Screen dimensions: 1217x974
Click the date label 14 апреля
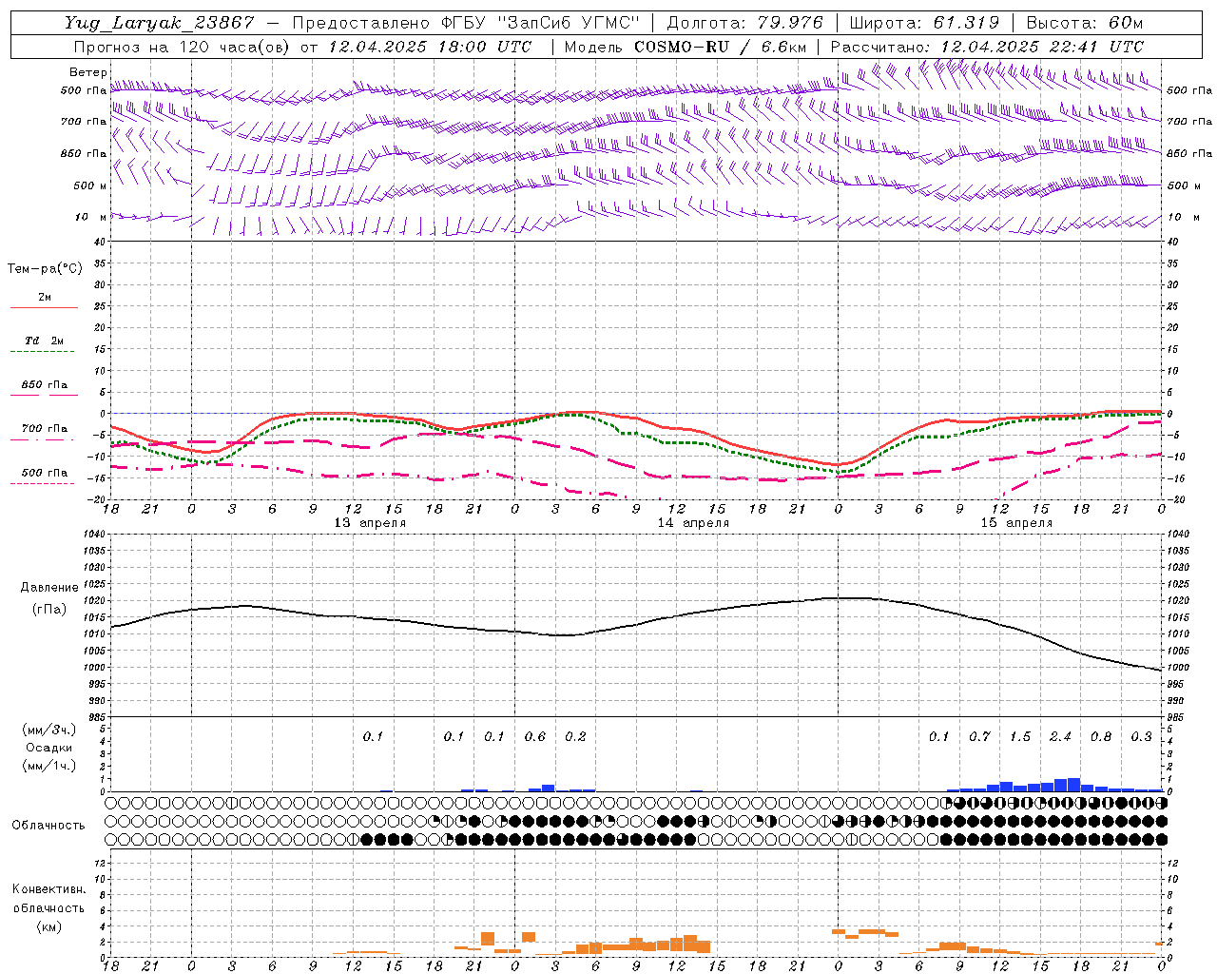tap(693, 523)
